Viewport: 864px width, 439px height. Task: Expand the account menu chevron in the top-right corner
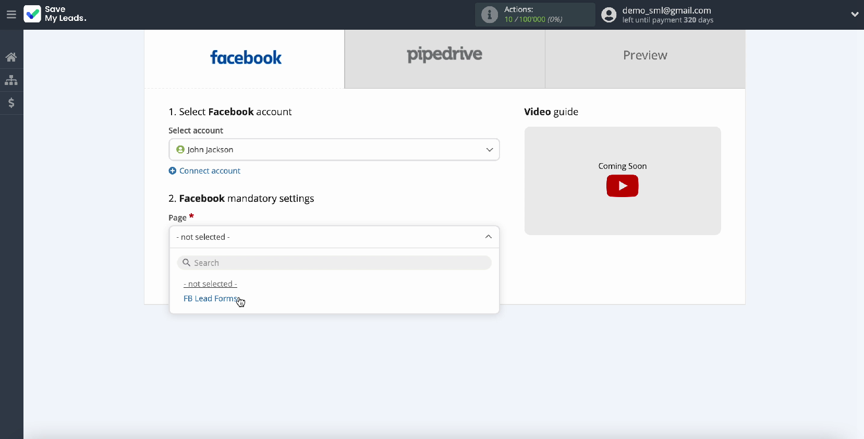[855, 15]
